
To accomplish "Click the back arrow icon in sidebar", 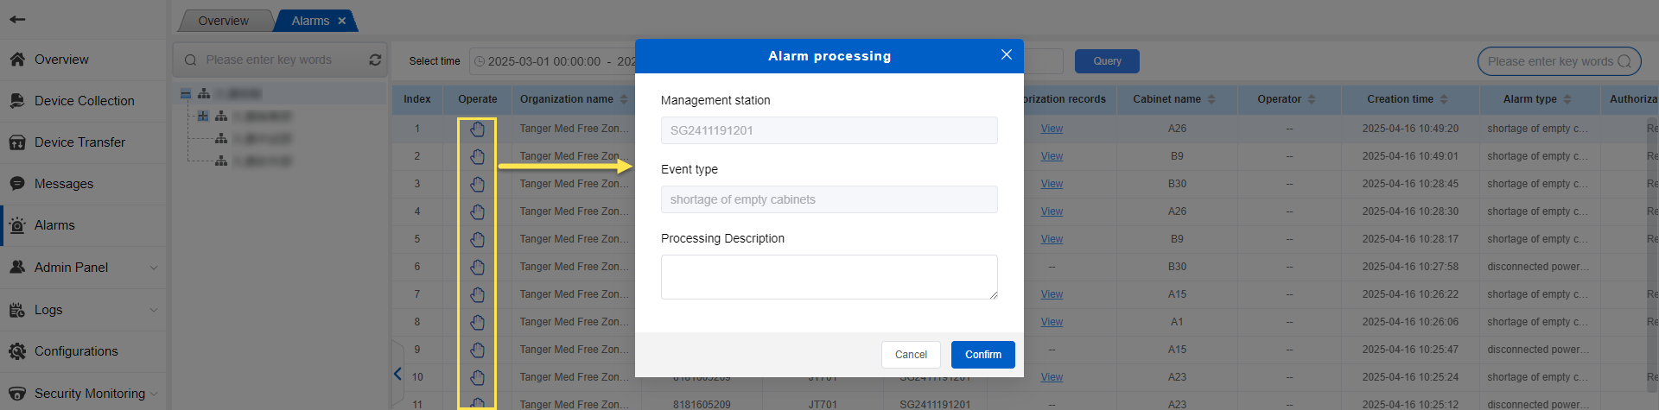I will (x=17, y=19).
